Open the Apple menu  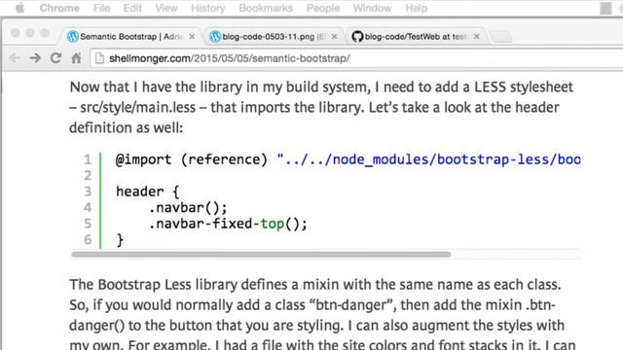coord(19,8)
